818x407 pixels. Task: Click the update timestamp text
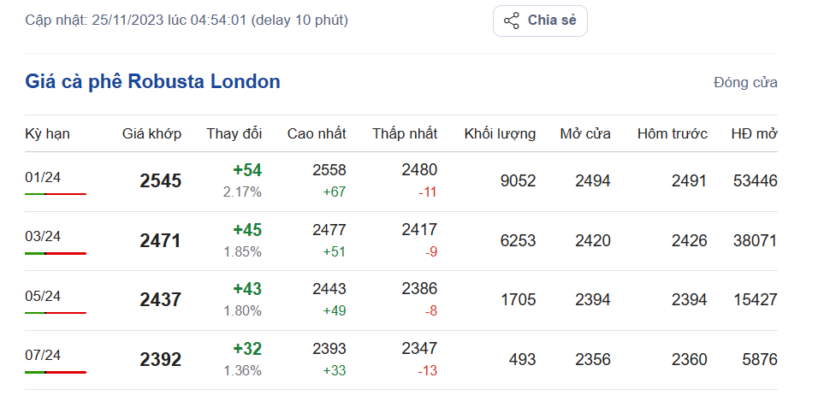pyautogui.click(x=187, y=20)
